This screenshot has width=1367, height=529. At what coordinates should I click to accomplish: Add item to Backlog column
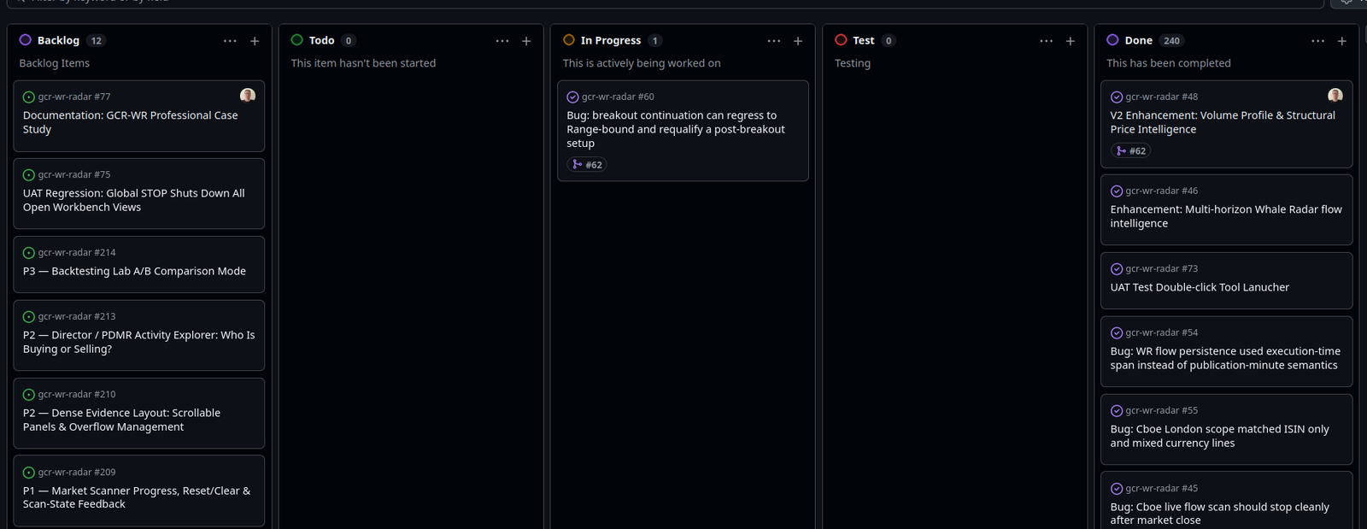(255, 41)
